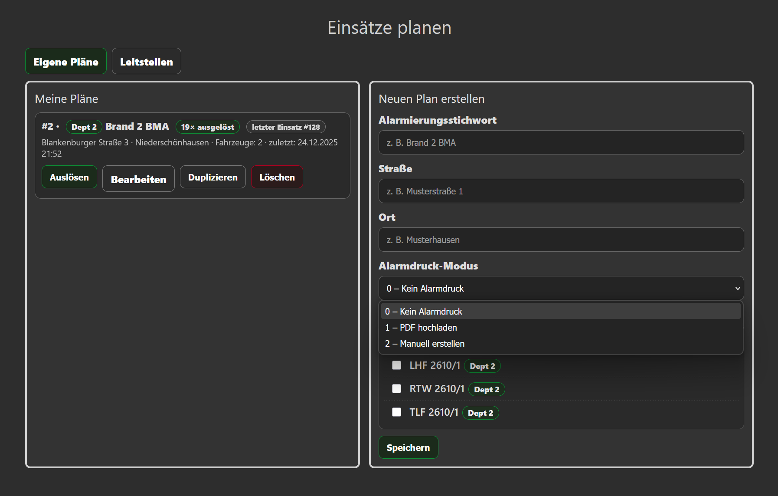Switch to the Eigene Pläne tab
The height and width of the screenshot is (496, 778).
pyautogui.click(x=65, y=61)
